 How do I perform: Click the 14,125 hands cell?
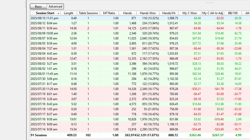(x=132, y=28)
